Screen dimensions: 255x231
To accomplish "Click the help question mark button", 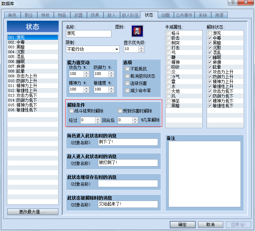I will (233, 2).
